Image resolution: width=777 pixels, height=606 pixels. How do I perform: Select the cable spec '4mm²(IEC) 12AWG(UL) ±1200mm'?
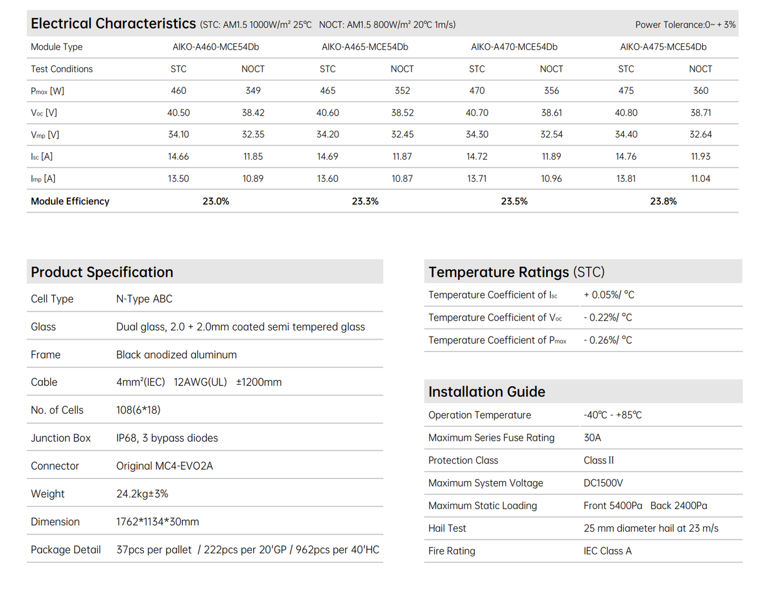click(199, 383)
